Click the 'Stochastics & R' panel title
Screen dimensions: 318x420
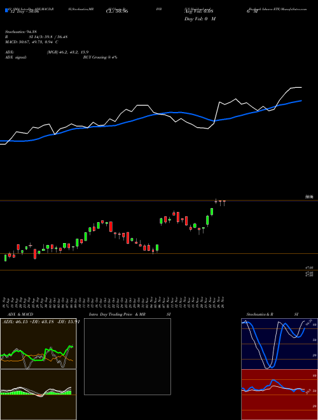point(259,314)
